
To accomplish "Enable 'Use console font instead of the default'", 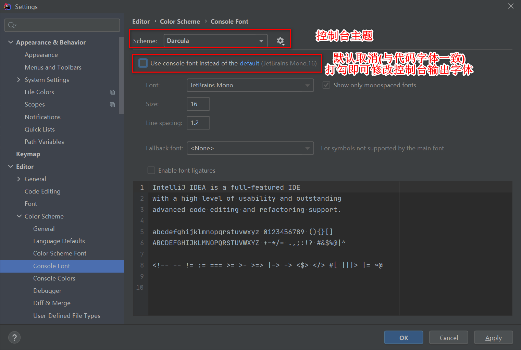I will (143, 63).
